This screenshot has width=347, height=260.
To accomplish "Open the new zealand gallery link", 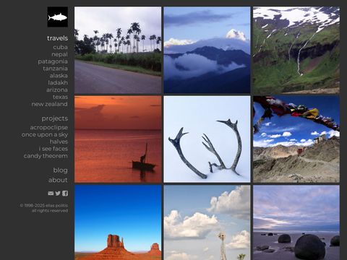I will click(49, 104).
